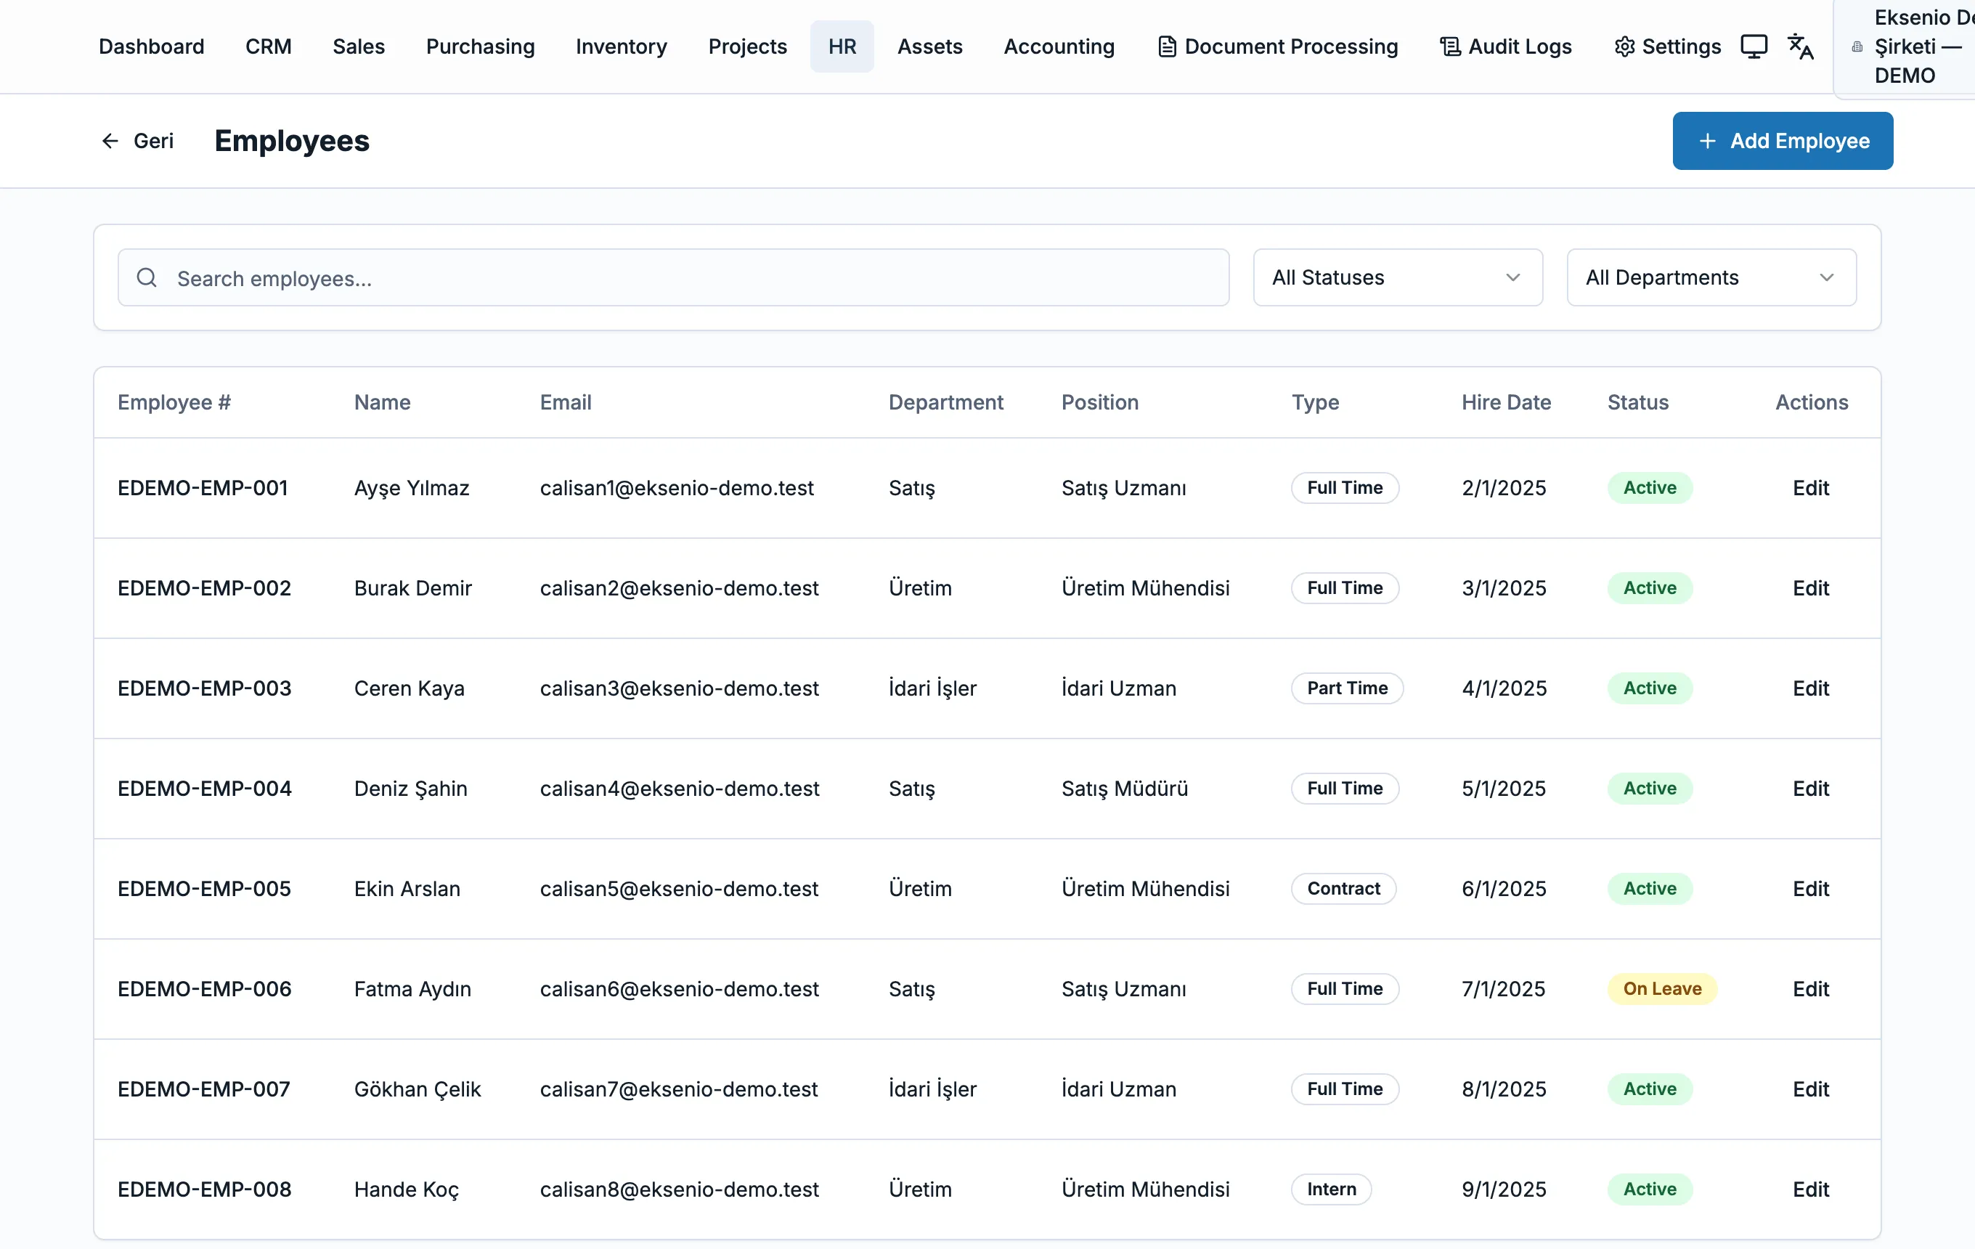
Task: Click the Part Time badge for Ceren Kaya
Action: coord(1347,688)
